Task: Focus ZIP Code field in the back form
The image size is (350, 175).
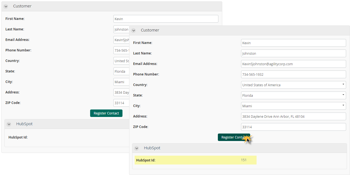Action: tap(121, 103)
